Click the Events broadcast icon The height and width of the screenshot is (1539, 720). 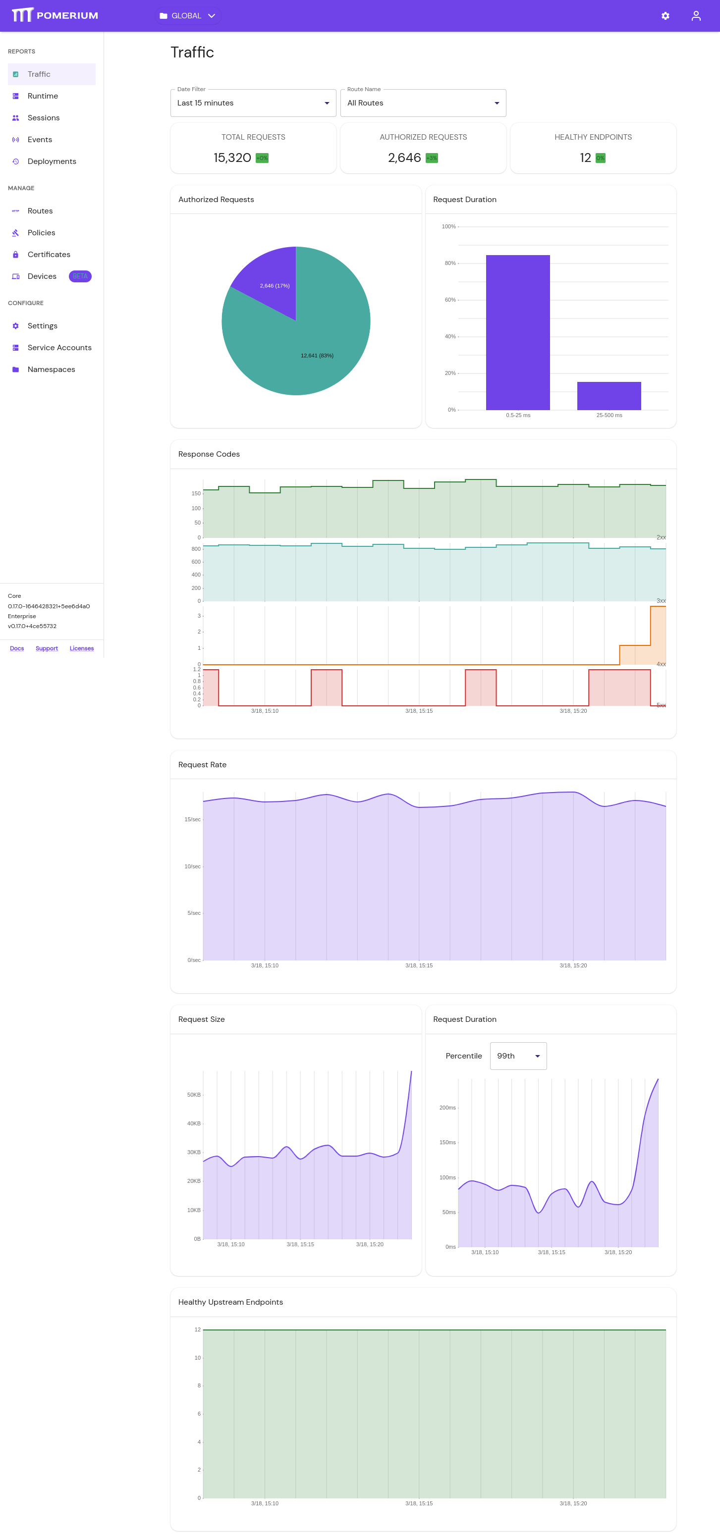[x=15, y=140]
